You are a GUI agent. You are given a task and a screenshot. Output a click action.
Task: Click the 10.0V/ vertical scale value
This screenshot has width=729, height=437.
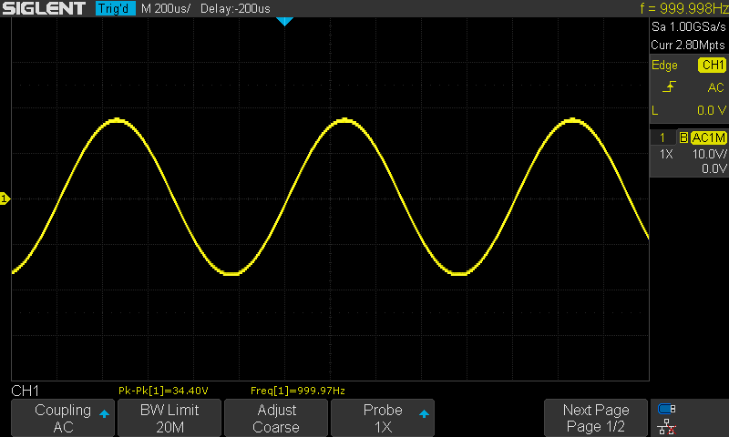pyautogui.click(x=709, y=154)
